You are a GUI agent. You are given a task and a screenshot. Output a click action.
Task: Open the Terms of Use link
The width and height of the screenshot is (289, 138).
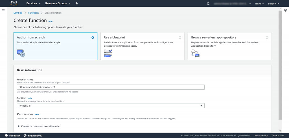pyautogui.click(x=277, y=136)
